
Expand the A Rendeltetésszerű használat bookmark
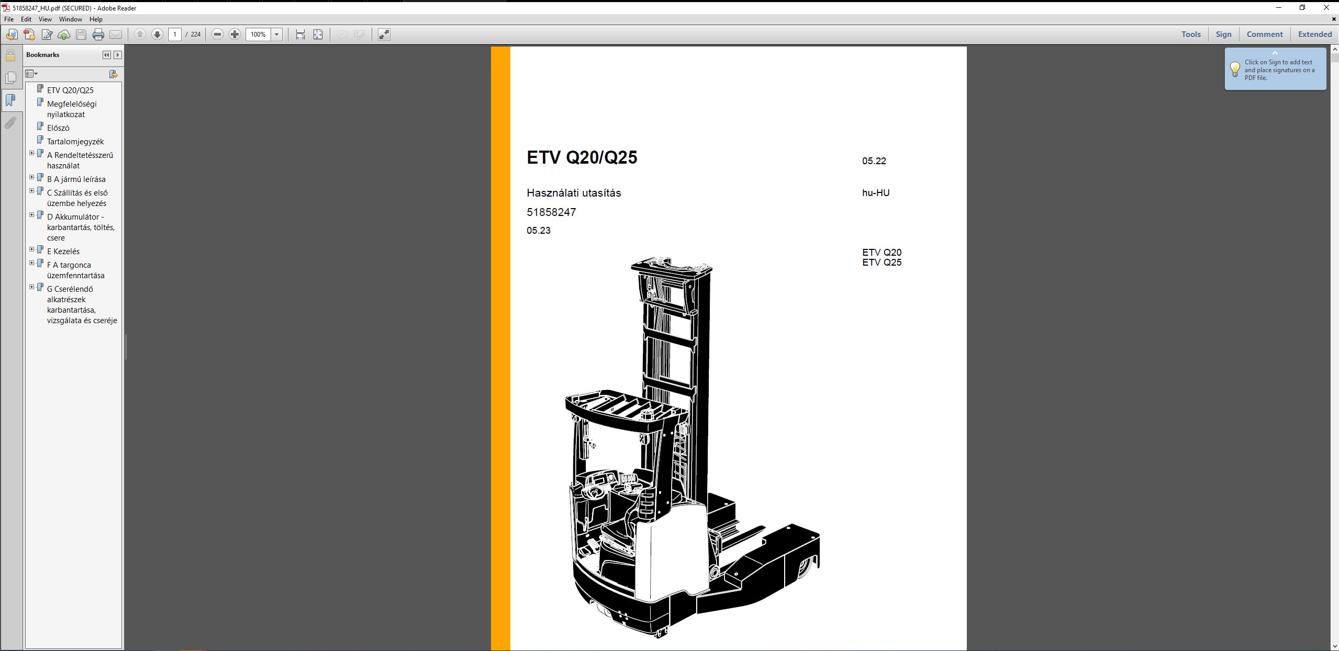pos(31,153)
